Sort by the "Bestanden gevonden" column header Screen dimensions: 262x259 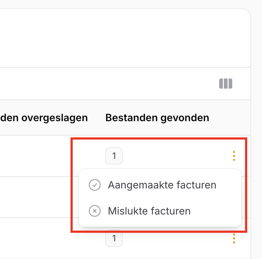tap(157, 118)
